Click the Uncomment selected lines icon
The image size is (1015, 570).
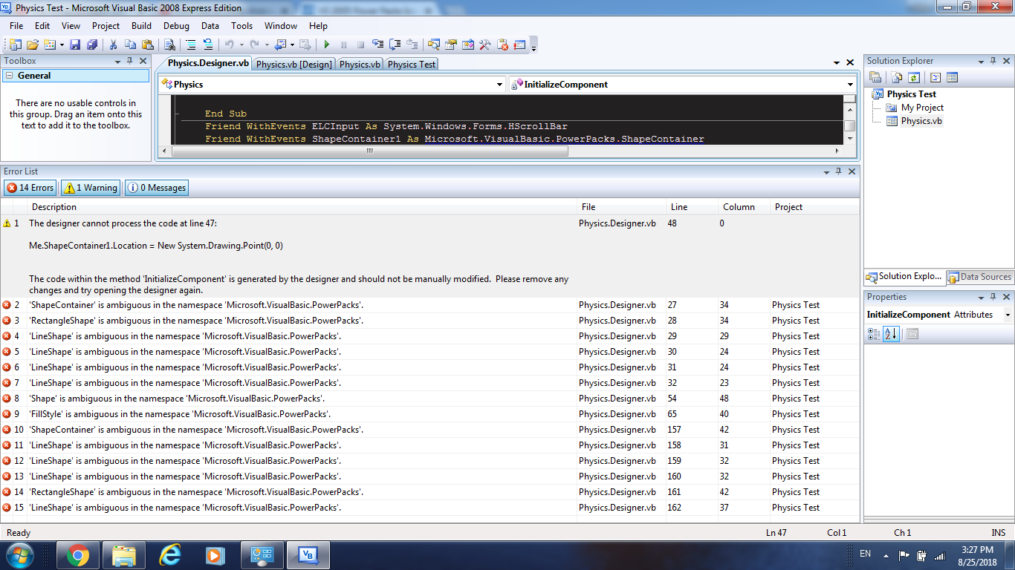(208, 45)
